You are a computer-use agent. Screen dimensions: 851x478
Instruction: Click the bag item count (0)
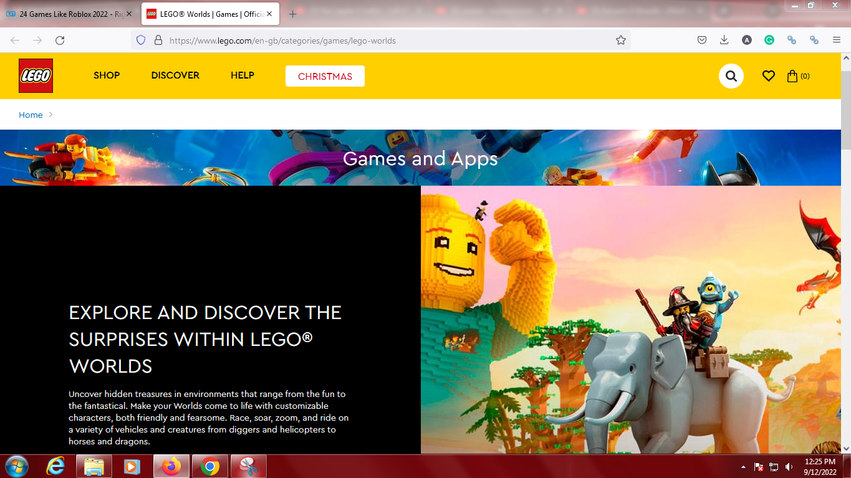(805, 76)
